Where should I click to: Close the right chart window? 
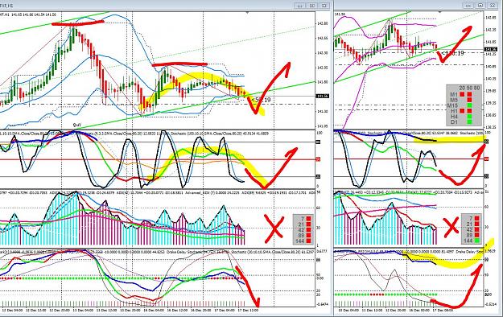[x=493, y=6]
